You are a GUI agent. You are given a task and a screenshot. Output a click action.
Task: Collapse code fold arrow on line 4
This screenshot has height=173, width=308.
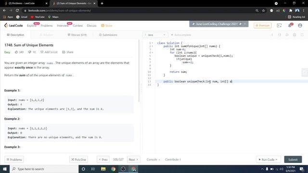pos(153,52)
